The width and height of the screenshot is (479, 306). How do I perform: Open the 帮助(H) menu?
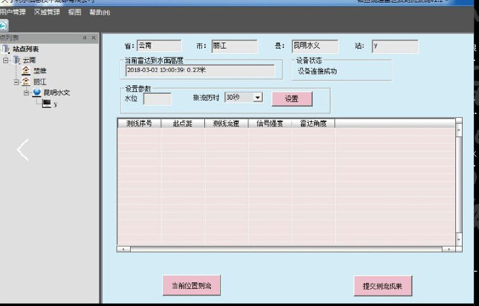point(100,12)
